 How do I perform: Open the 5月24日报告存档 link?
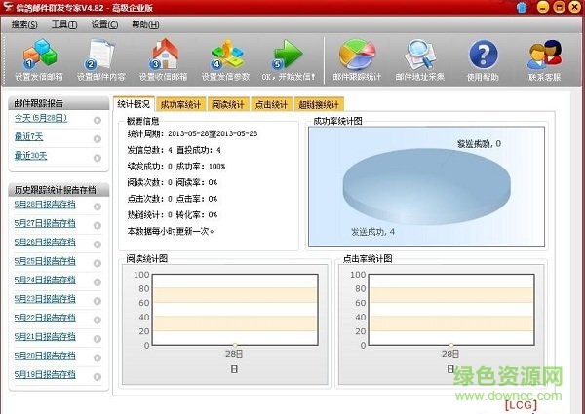pos(45,280)
